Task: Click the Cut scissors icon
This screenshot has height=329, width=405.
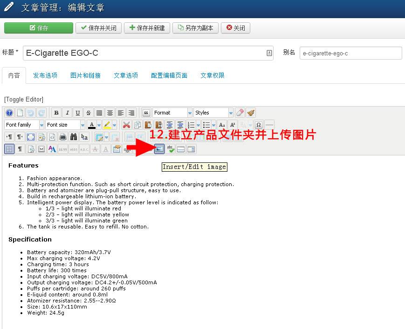Action: (127, 125)
